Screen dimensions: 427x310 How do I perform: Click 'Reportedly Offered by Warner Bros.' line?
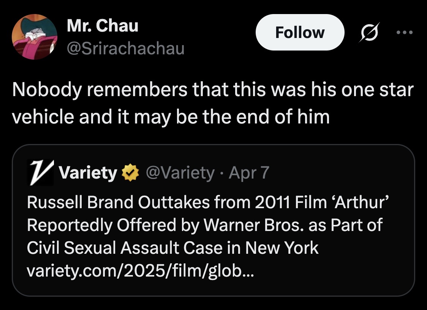(204, 225)
